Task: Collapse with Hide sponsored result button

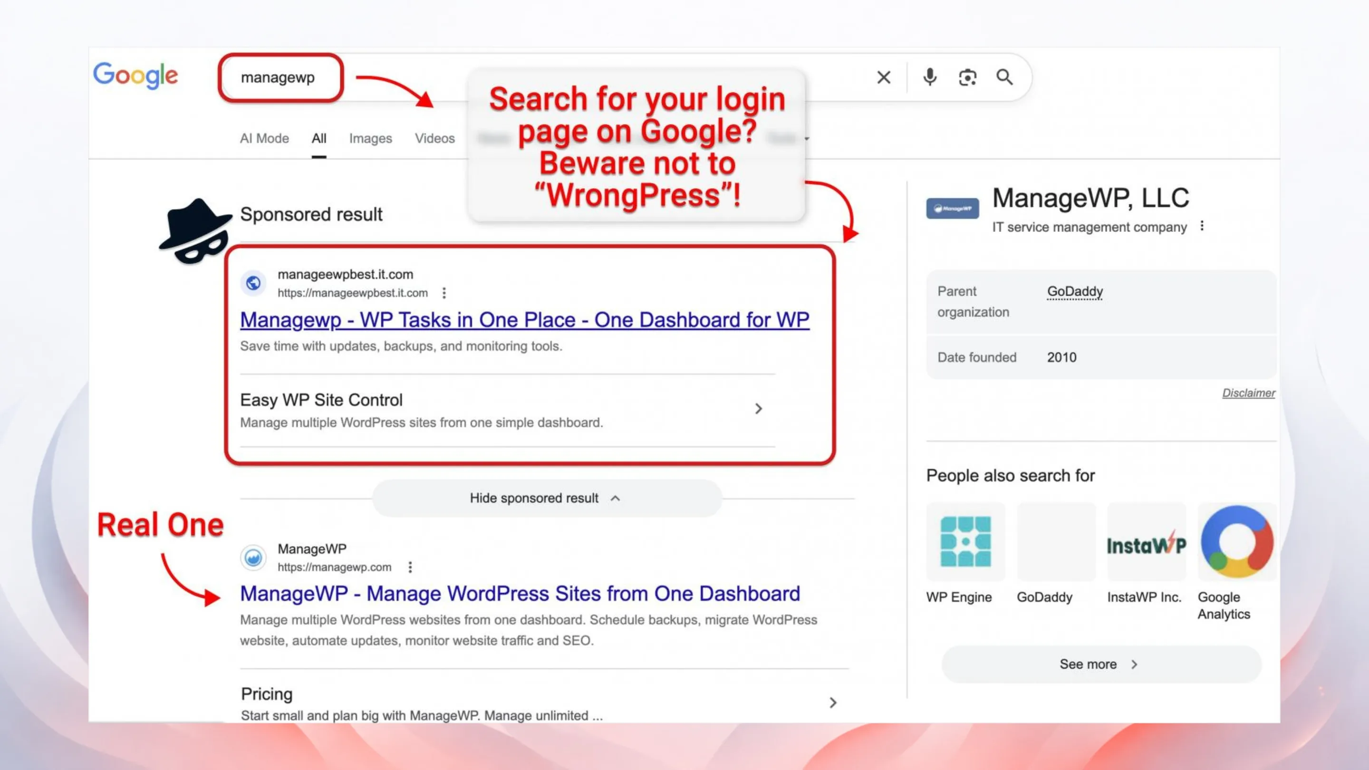Action: click(547, 498)
